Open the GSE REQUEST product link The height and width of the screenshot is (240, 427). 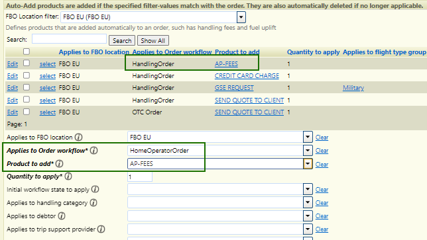(234, 88)
